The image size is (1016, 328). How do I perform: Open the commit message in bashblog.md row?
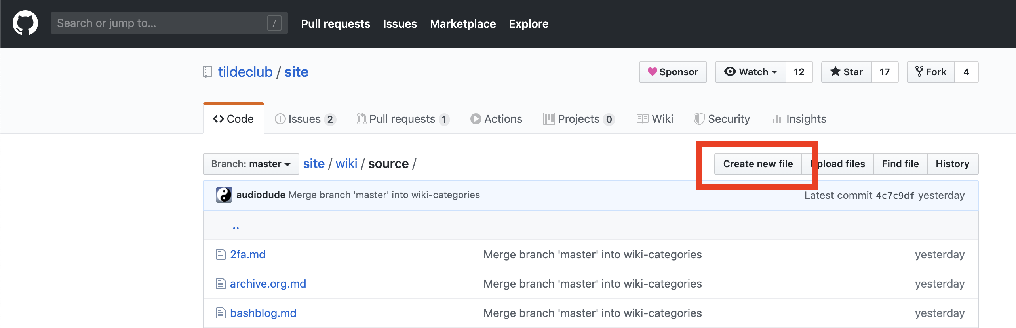(x=593, y=313)
